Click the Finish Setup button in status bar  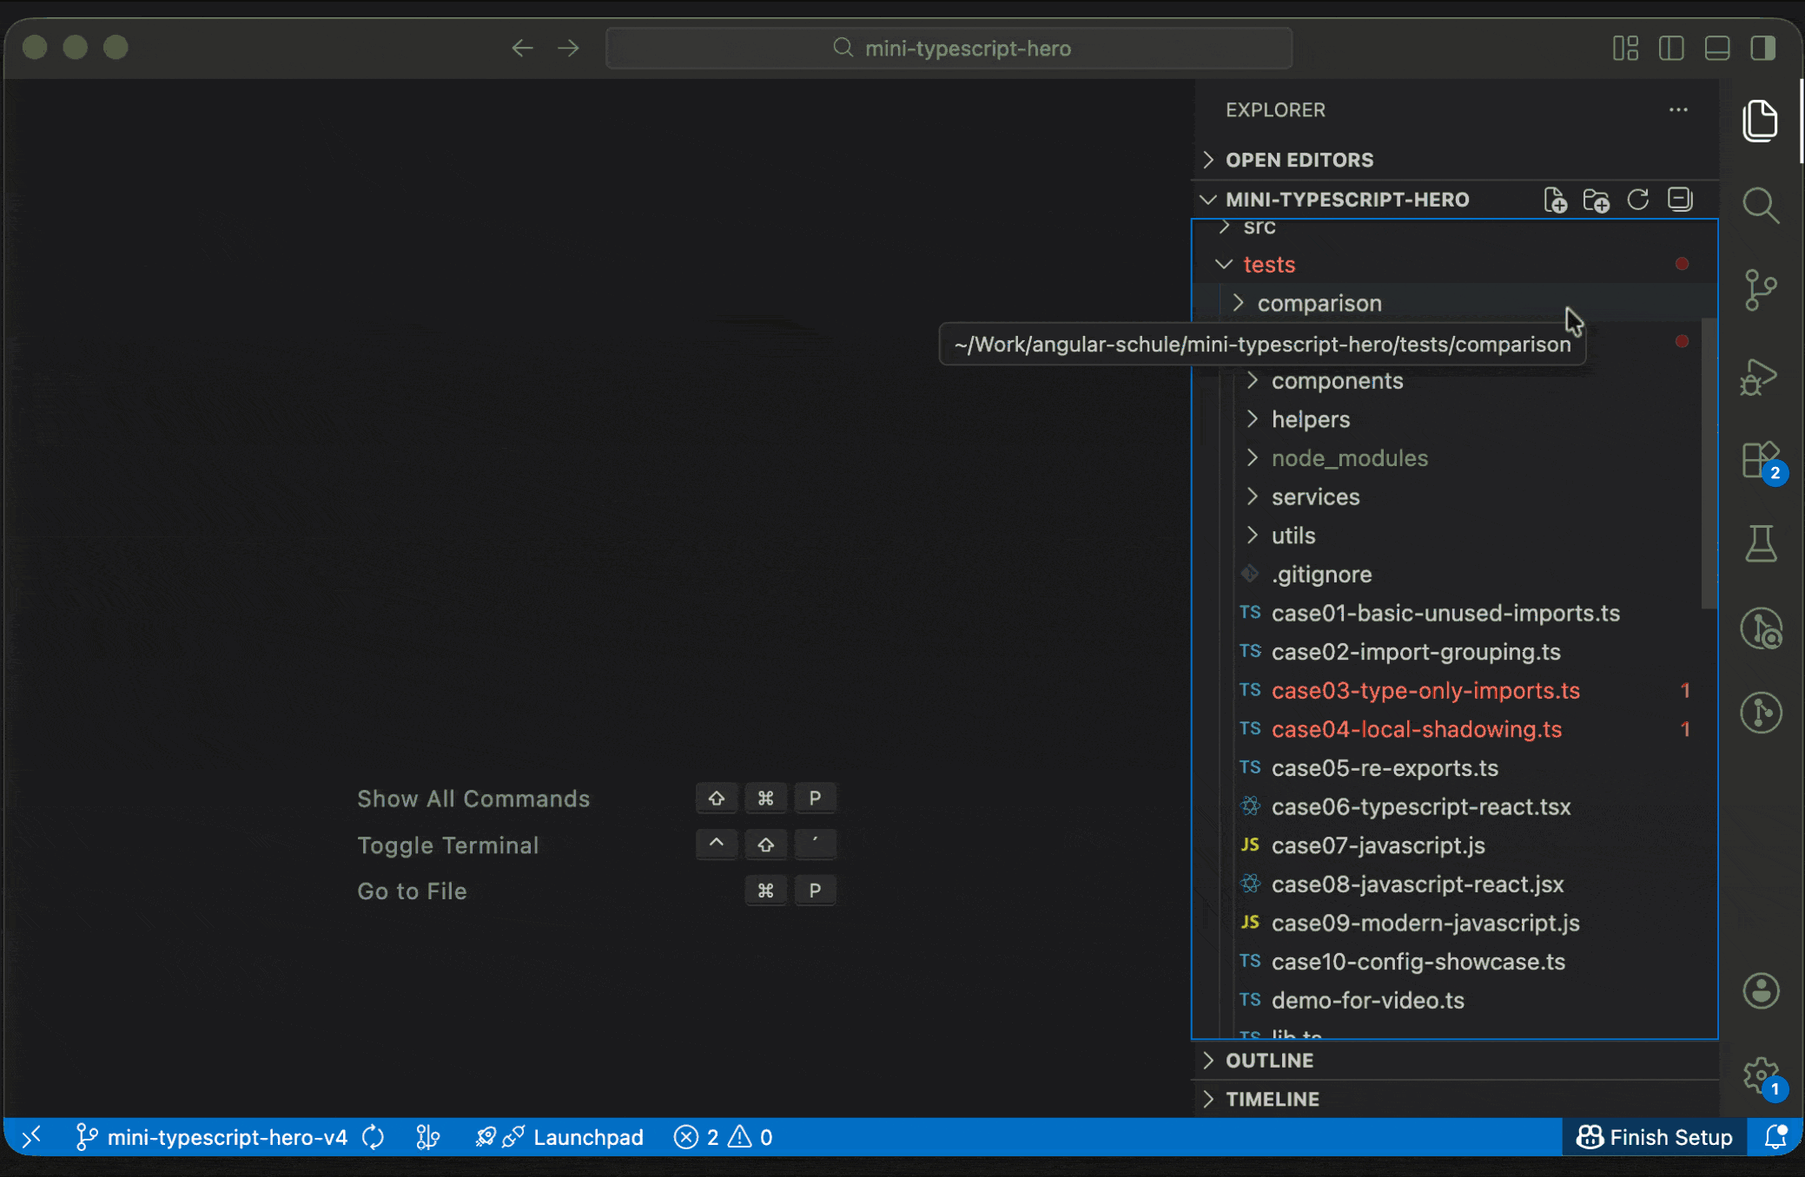[1653, 1137]
